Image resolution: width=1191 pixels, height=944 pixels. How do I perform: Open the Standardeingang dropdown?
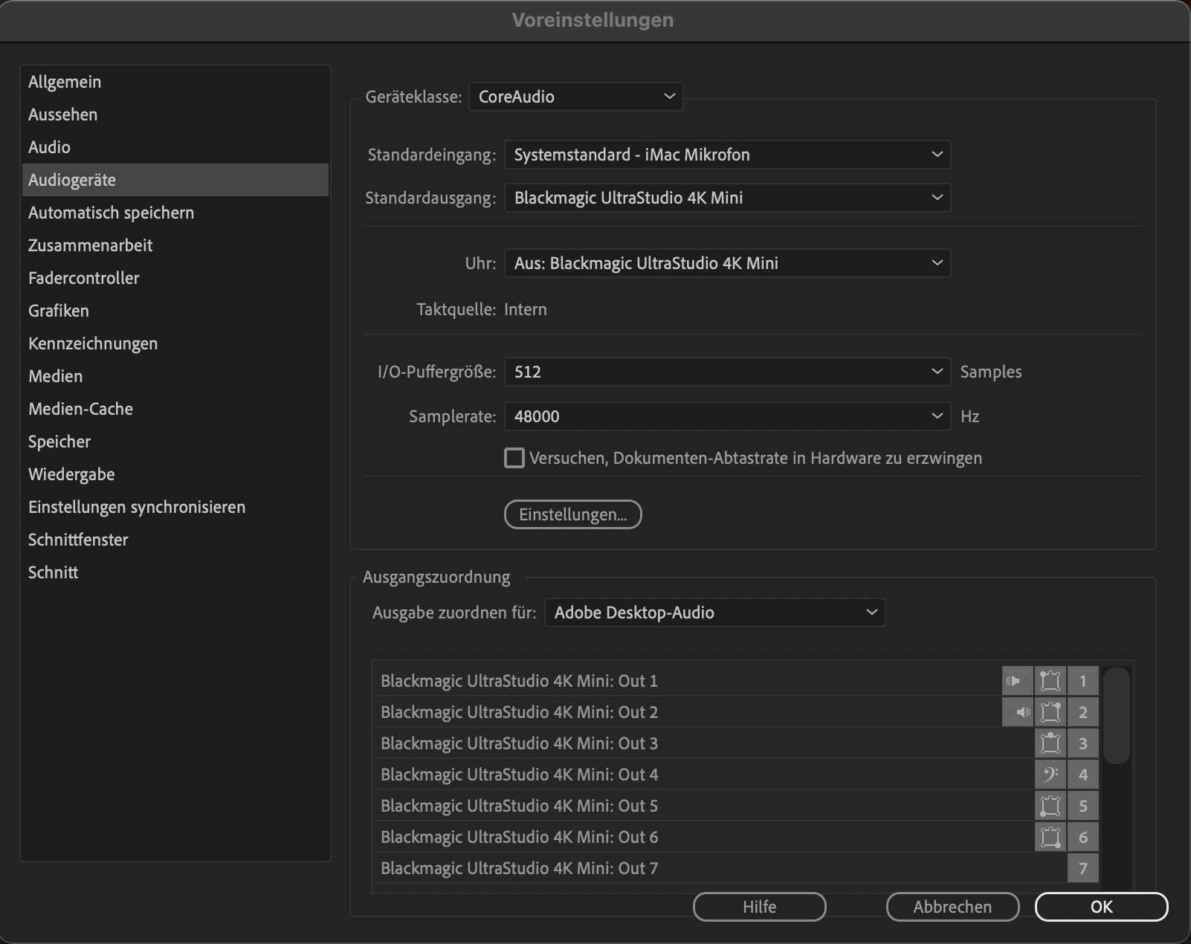(x=727, y=155)
